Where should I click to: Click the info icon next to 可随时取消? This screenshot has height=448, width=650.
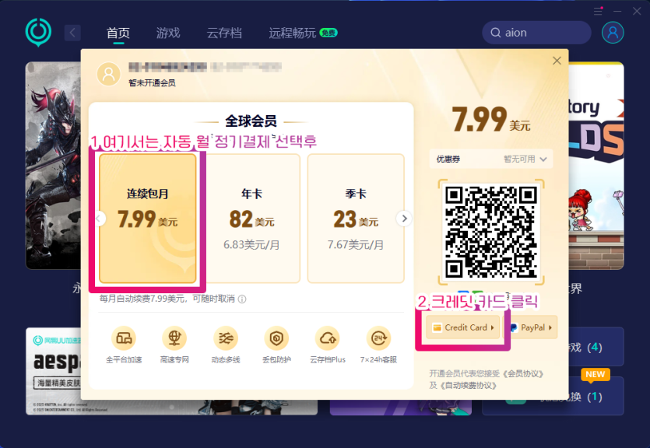click(x=243, y=299)
